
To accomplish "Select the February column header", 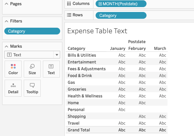I will tap(137, 48).
